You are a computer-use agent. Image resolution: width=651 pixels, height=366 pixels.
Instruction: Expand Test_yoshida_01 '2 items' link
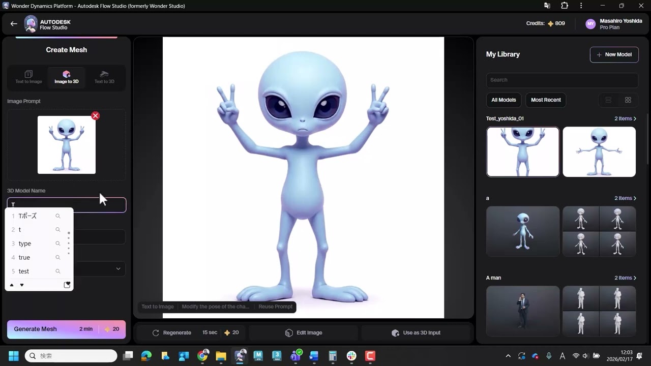click(625, 118)
